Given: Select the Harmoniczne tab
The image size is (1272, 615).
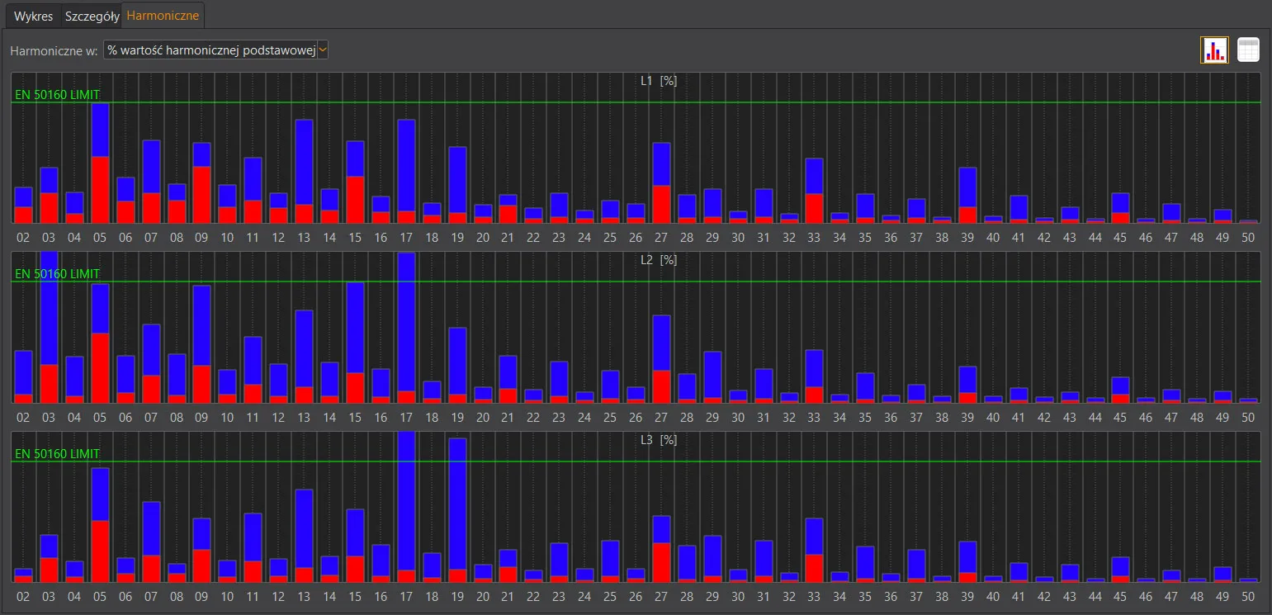Looking at the screenshot, I should (163, 16).
